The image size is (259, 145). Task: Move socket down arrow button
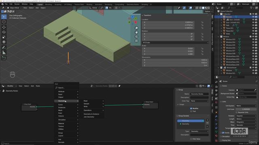[207, 126]
